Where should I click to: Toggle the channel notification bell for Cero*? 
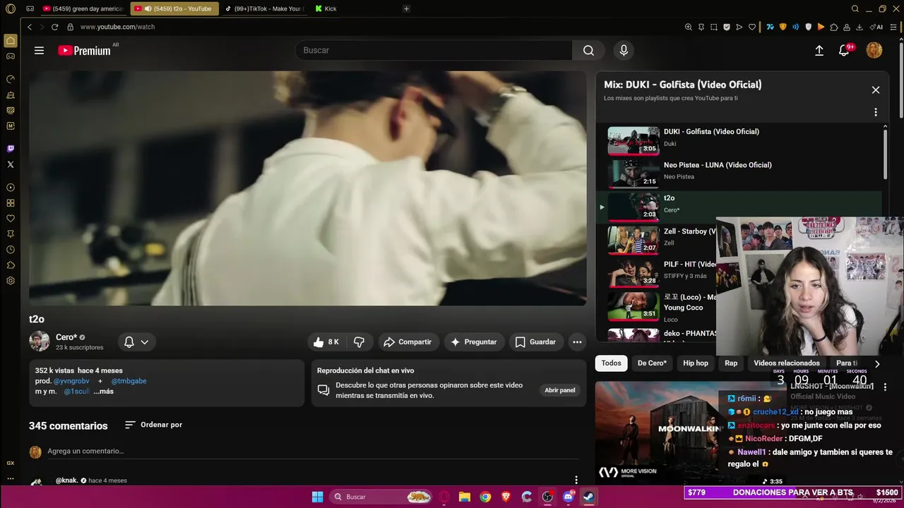[129, 342]
